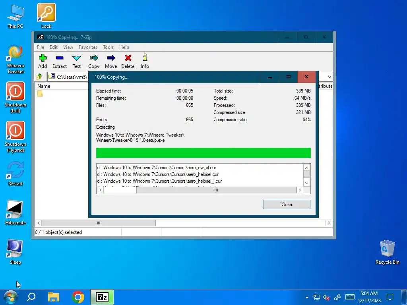Open the View menu
The width and height of the screenshot is (407, 305).
[x=68, y=47]
